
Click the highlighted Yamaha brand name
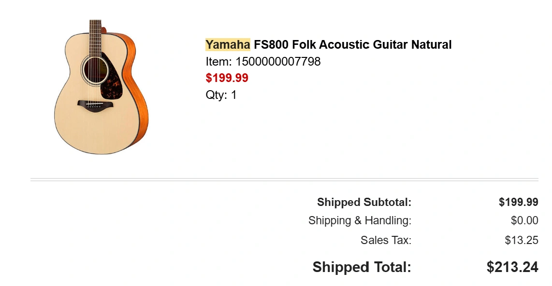(228, 45)
